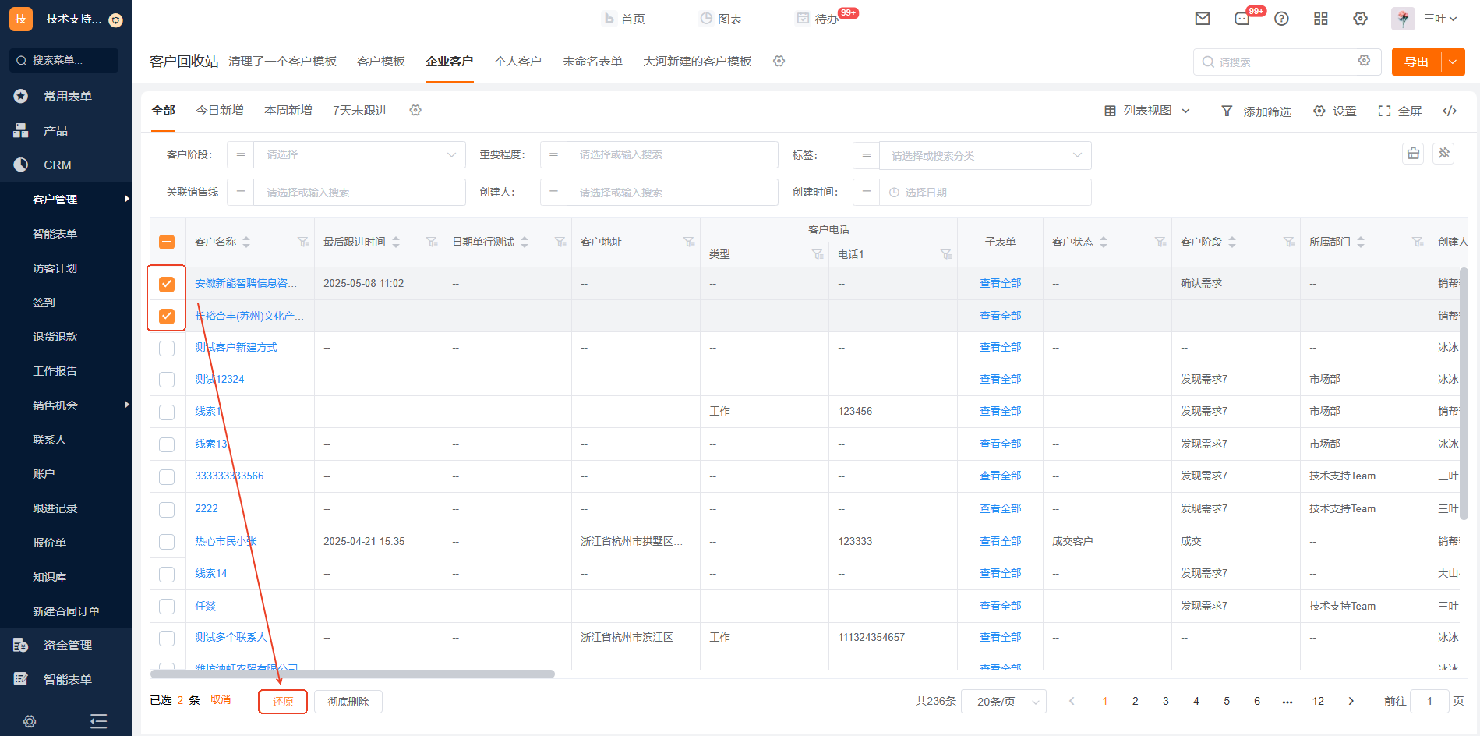The height and width of the screenshot is (736, 1480).
Task: Click the 彻底删除 button
Action: tap(348, 702)
